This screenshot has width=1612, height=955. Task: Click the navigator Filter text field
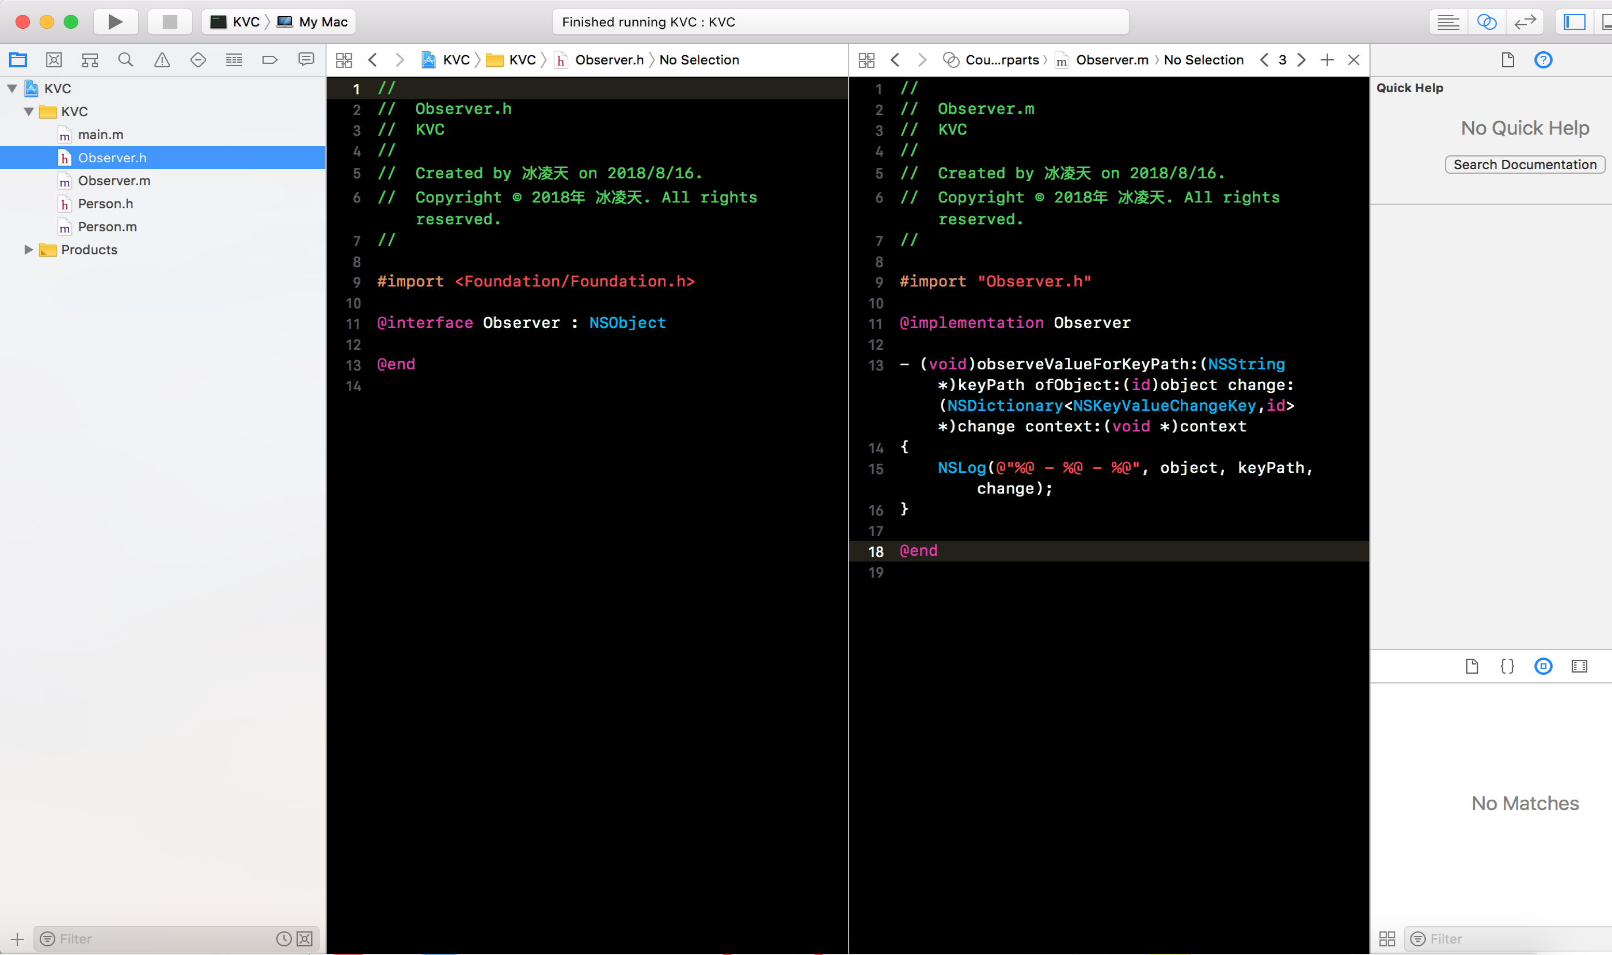161,939
